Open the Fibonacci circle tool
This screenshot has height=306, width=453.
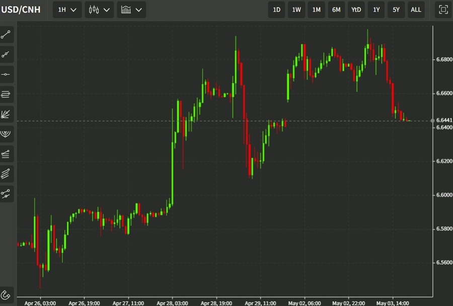(7, 134)
